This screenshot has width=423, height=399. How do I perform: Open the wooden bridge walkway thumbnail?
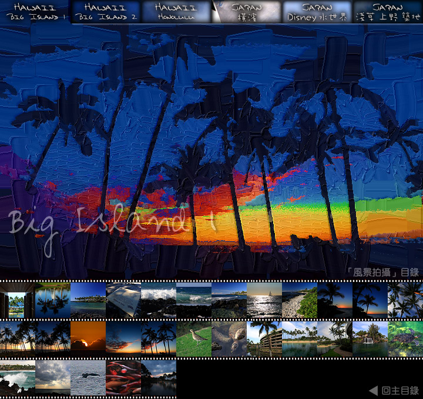pos(264,339)
